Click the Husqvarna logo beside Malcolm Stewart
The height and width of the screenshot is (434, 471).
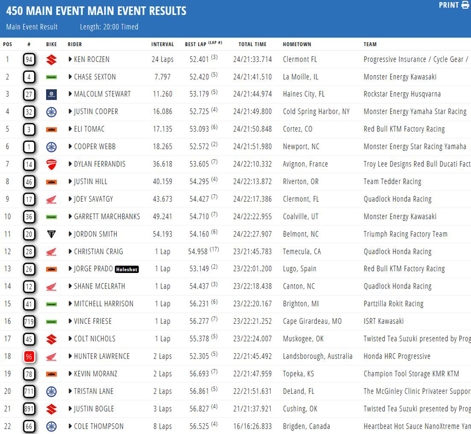(51, 94)
